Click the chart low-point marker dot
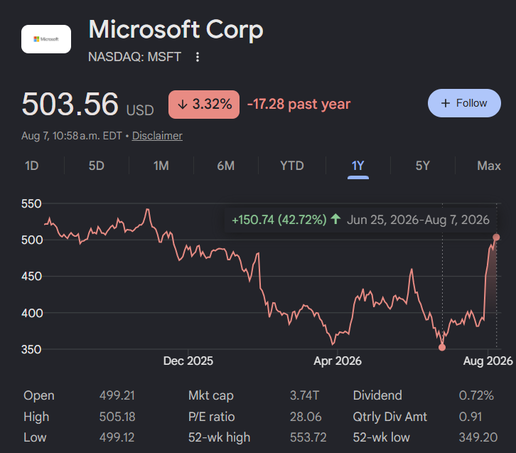 click(442, 347)
